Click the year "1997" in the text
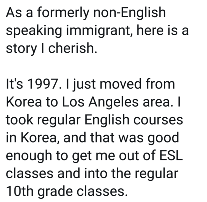Image resolution: width=207 pixels, height=202 pixels. 43,84
